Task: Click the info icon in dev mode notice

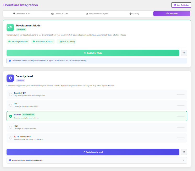Action: click(10, 61)
